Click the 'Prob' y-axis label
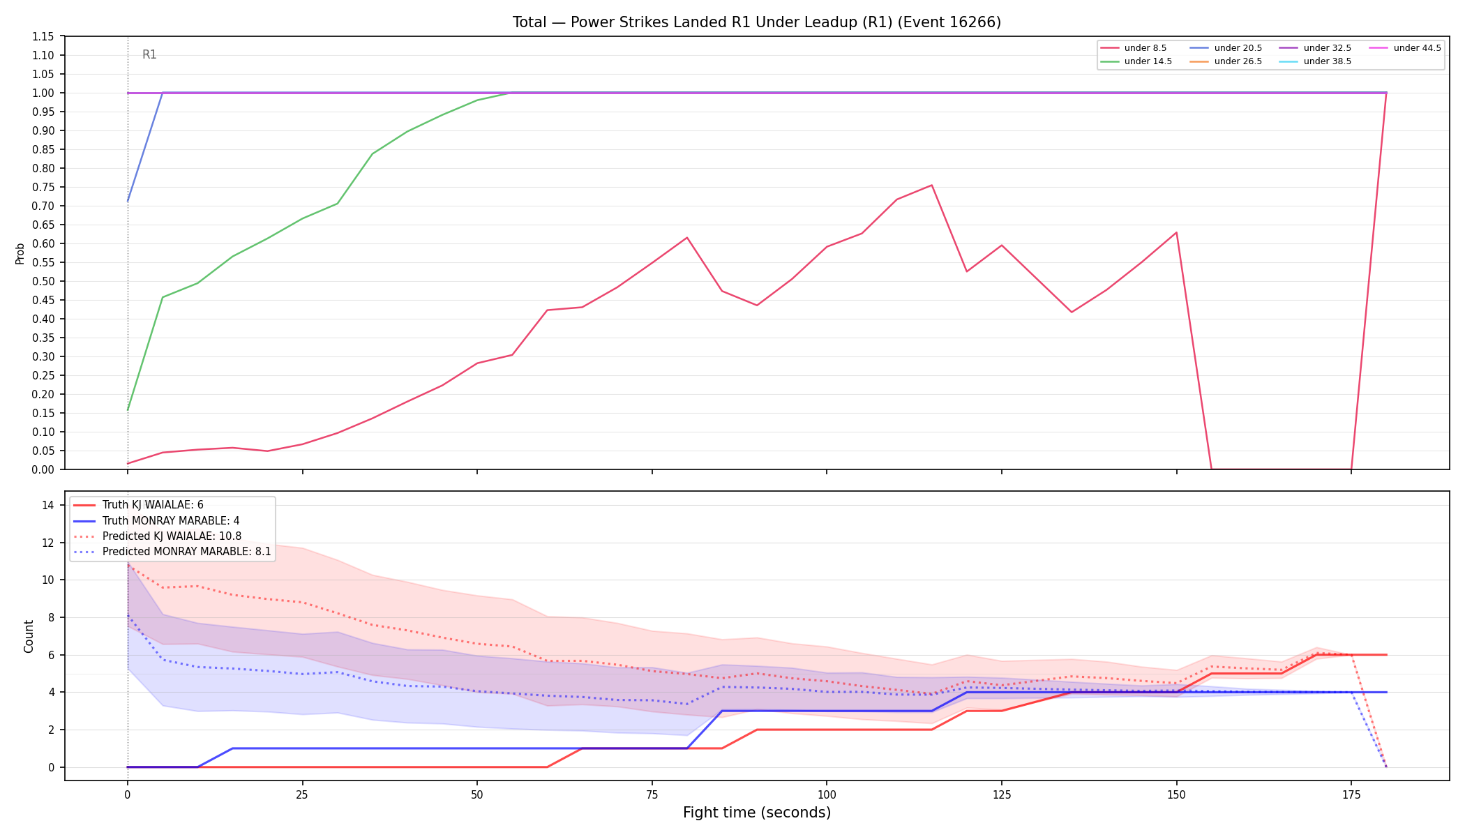 point(20,253)
